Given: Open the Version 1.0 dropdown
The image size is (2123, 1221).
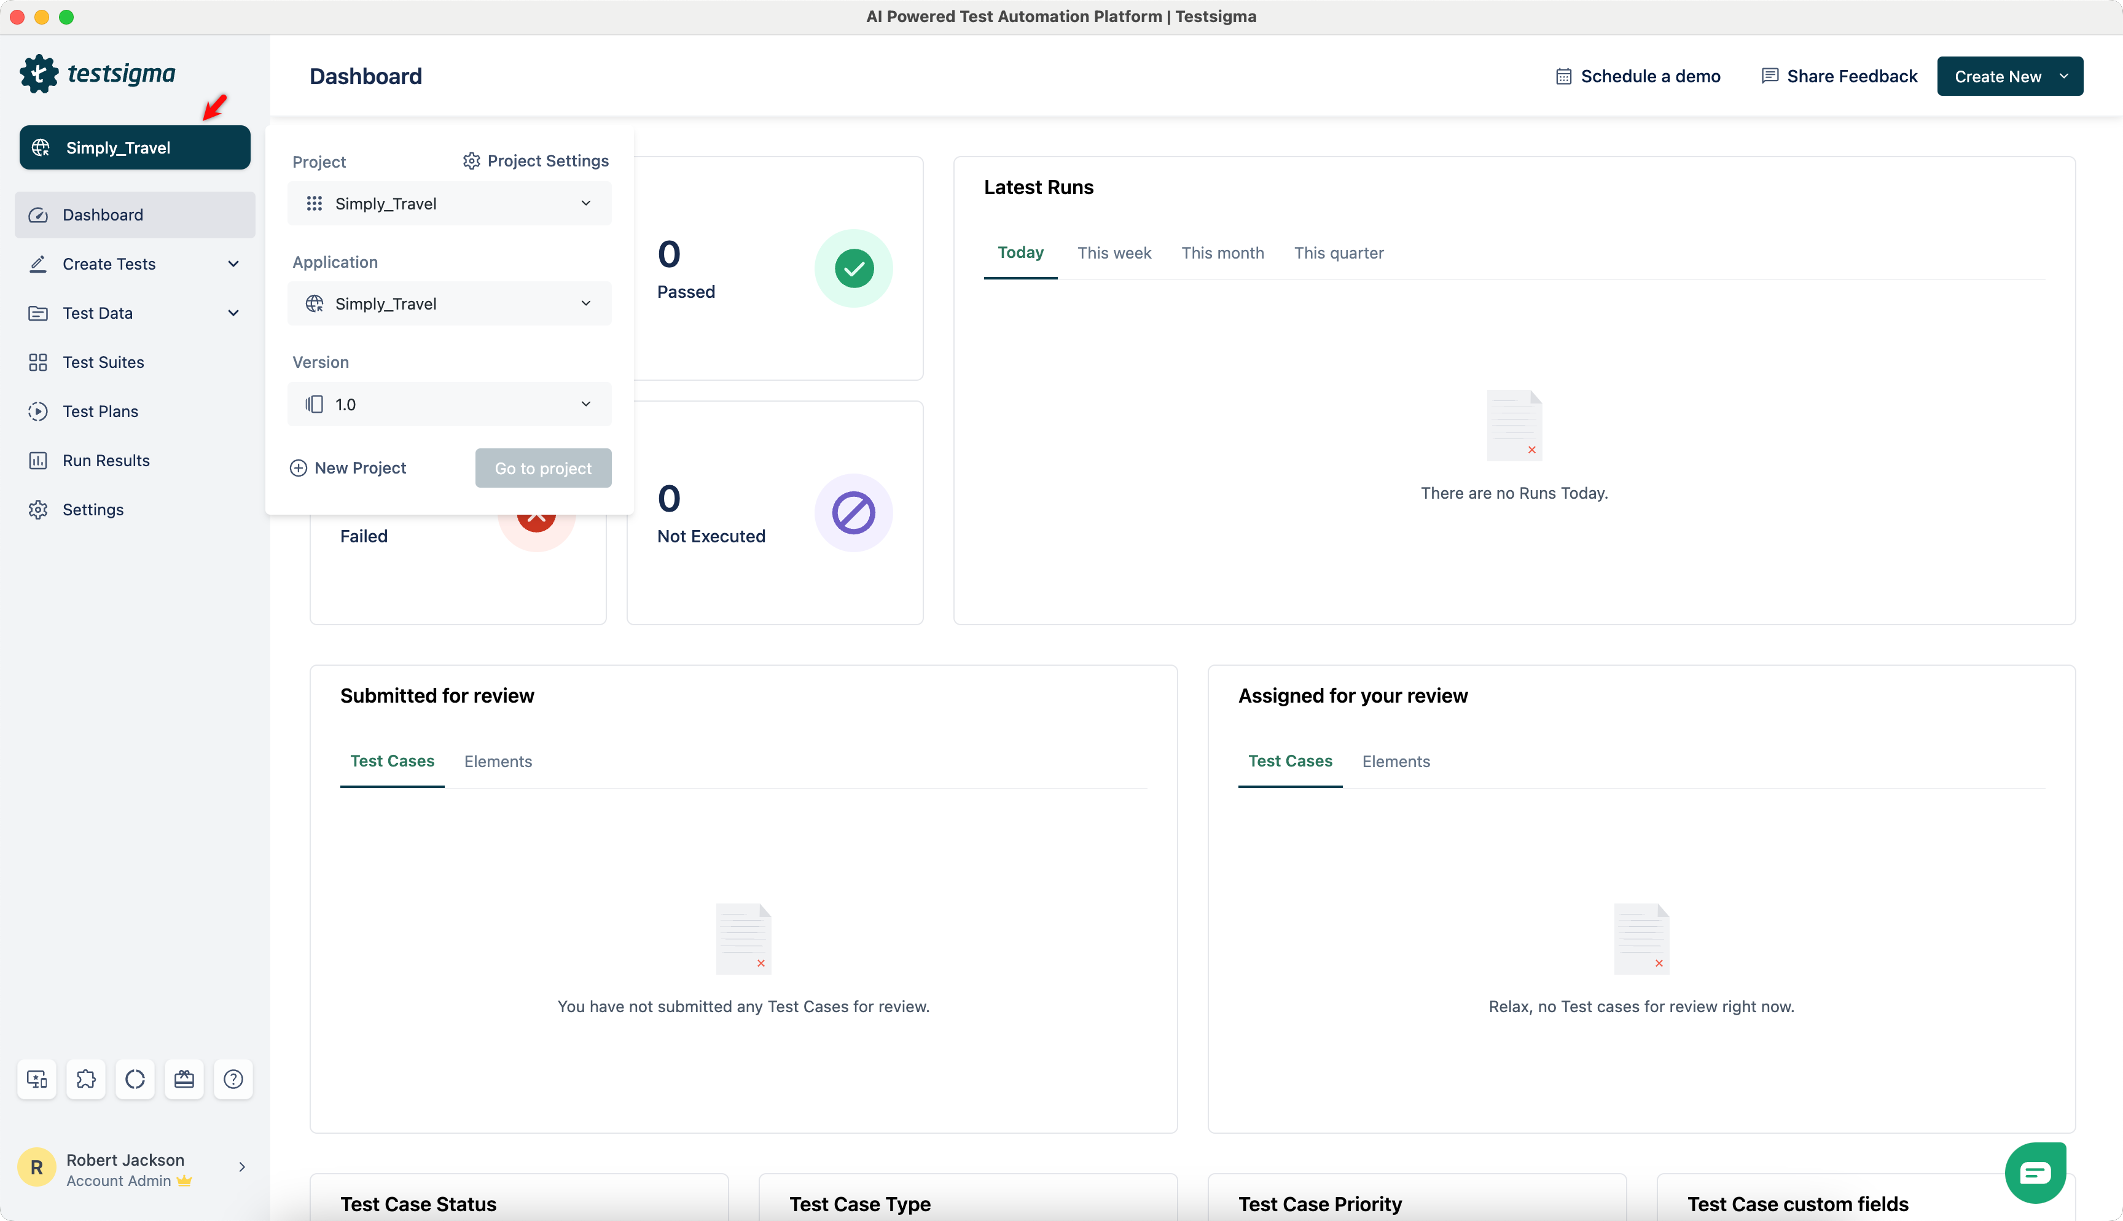Looking at the screenshot, I should click(450, 404).
